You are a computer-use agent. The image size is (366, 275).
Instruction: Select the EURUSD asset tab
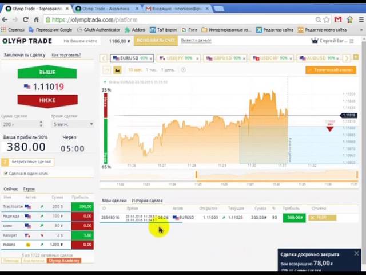click(x=131, y=58)
